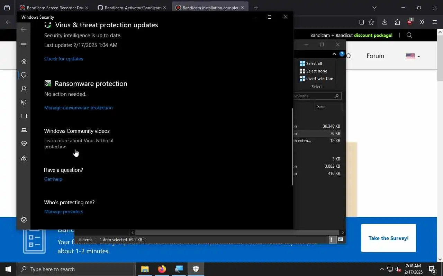The width and height of the screenshot is (443, 276).
Task: Open the Firefox View icon
Action: (x=7, y=8)
